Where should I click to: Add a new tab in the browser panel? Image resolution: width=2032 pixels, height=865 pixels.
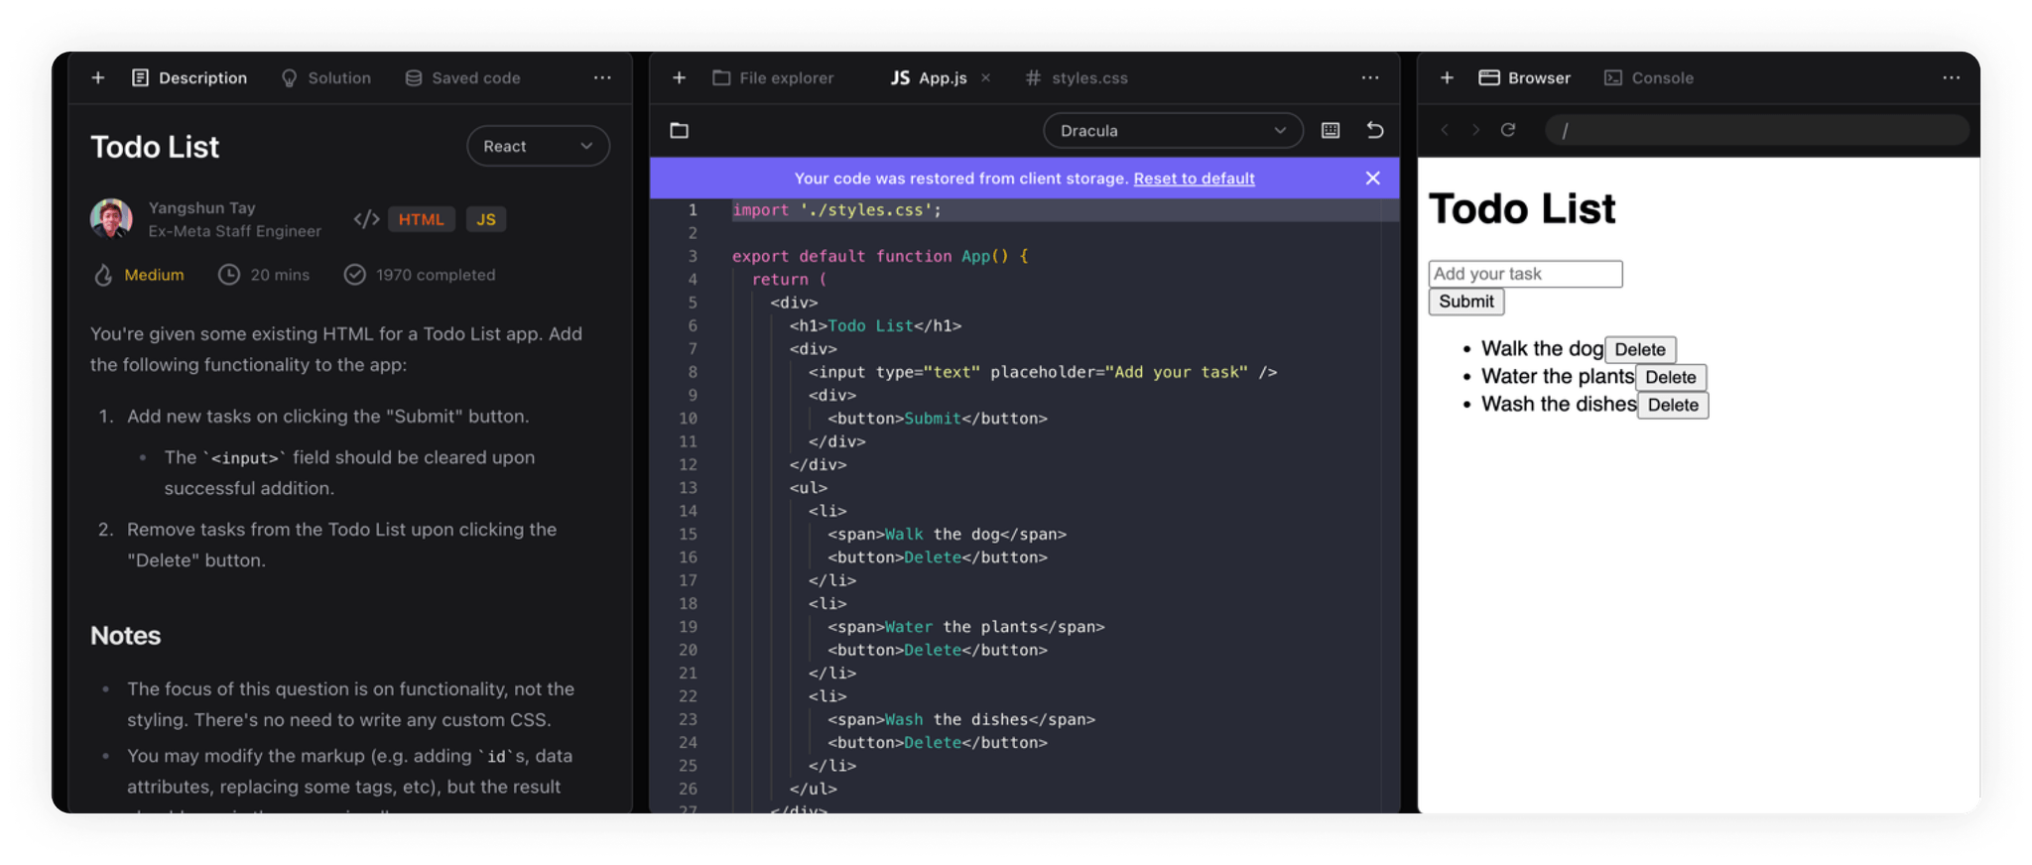pos(1447,77)
